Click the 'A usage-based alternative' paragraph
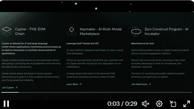This screenshot has height=109, width=194. 91,75
